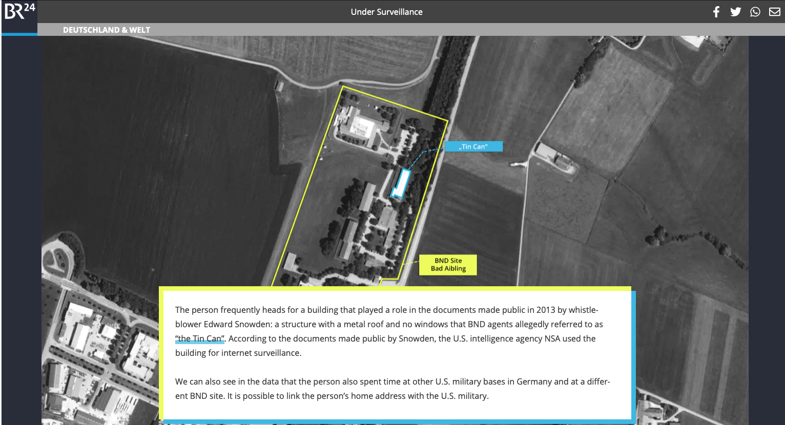Open the BR24 home logo
Image resolution: width=785 pixels, height=425 pixels.
click(x=19, y=11)
